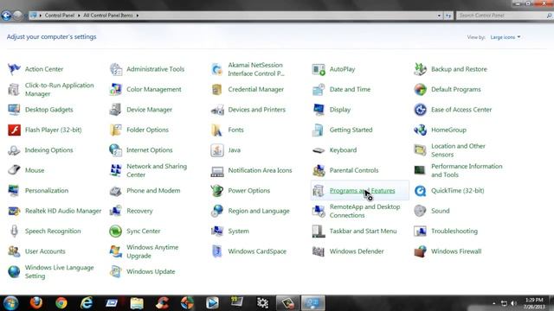This screenshot has width=554, height=311.
Task: Open the Windows Update icon
Action: coord(115,271)
